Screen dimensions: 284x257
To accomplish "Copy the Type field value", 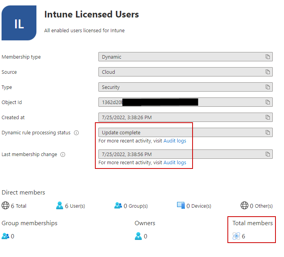I will tap(267, 87).
